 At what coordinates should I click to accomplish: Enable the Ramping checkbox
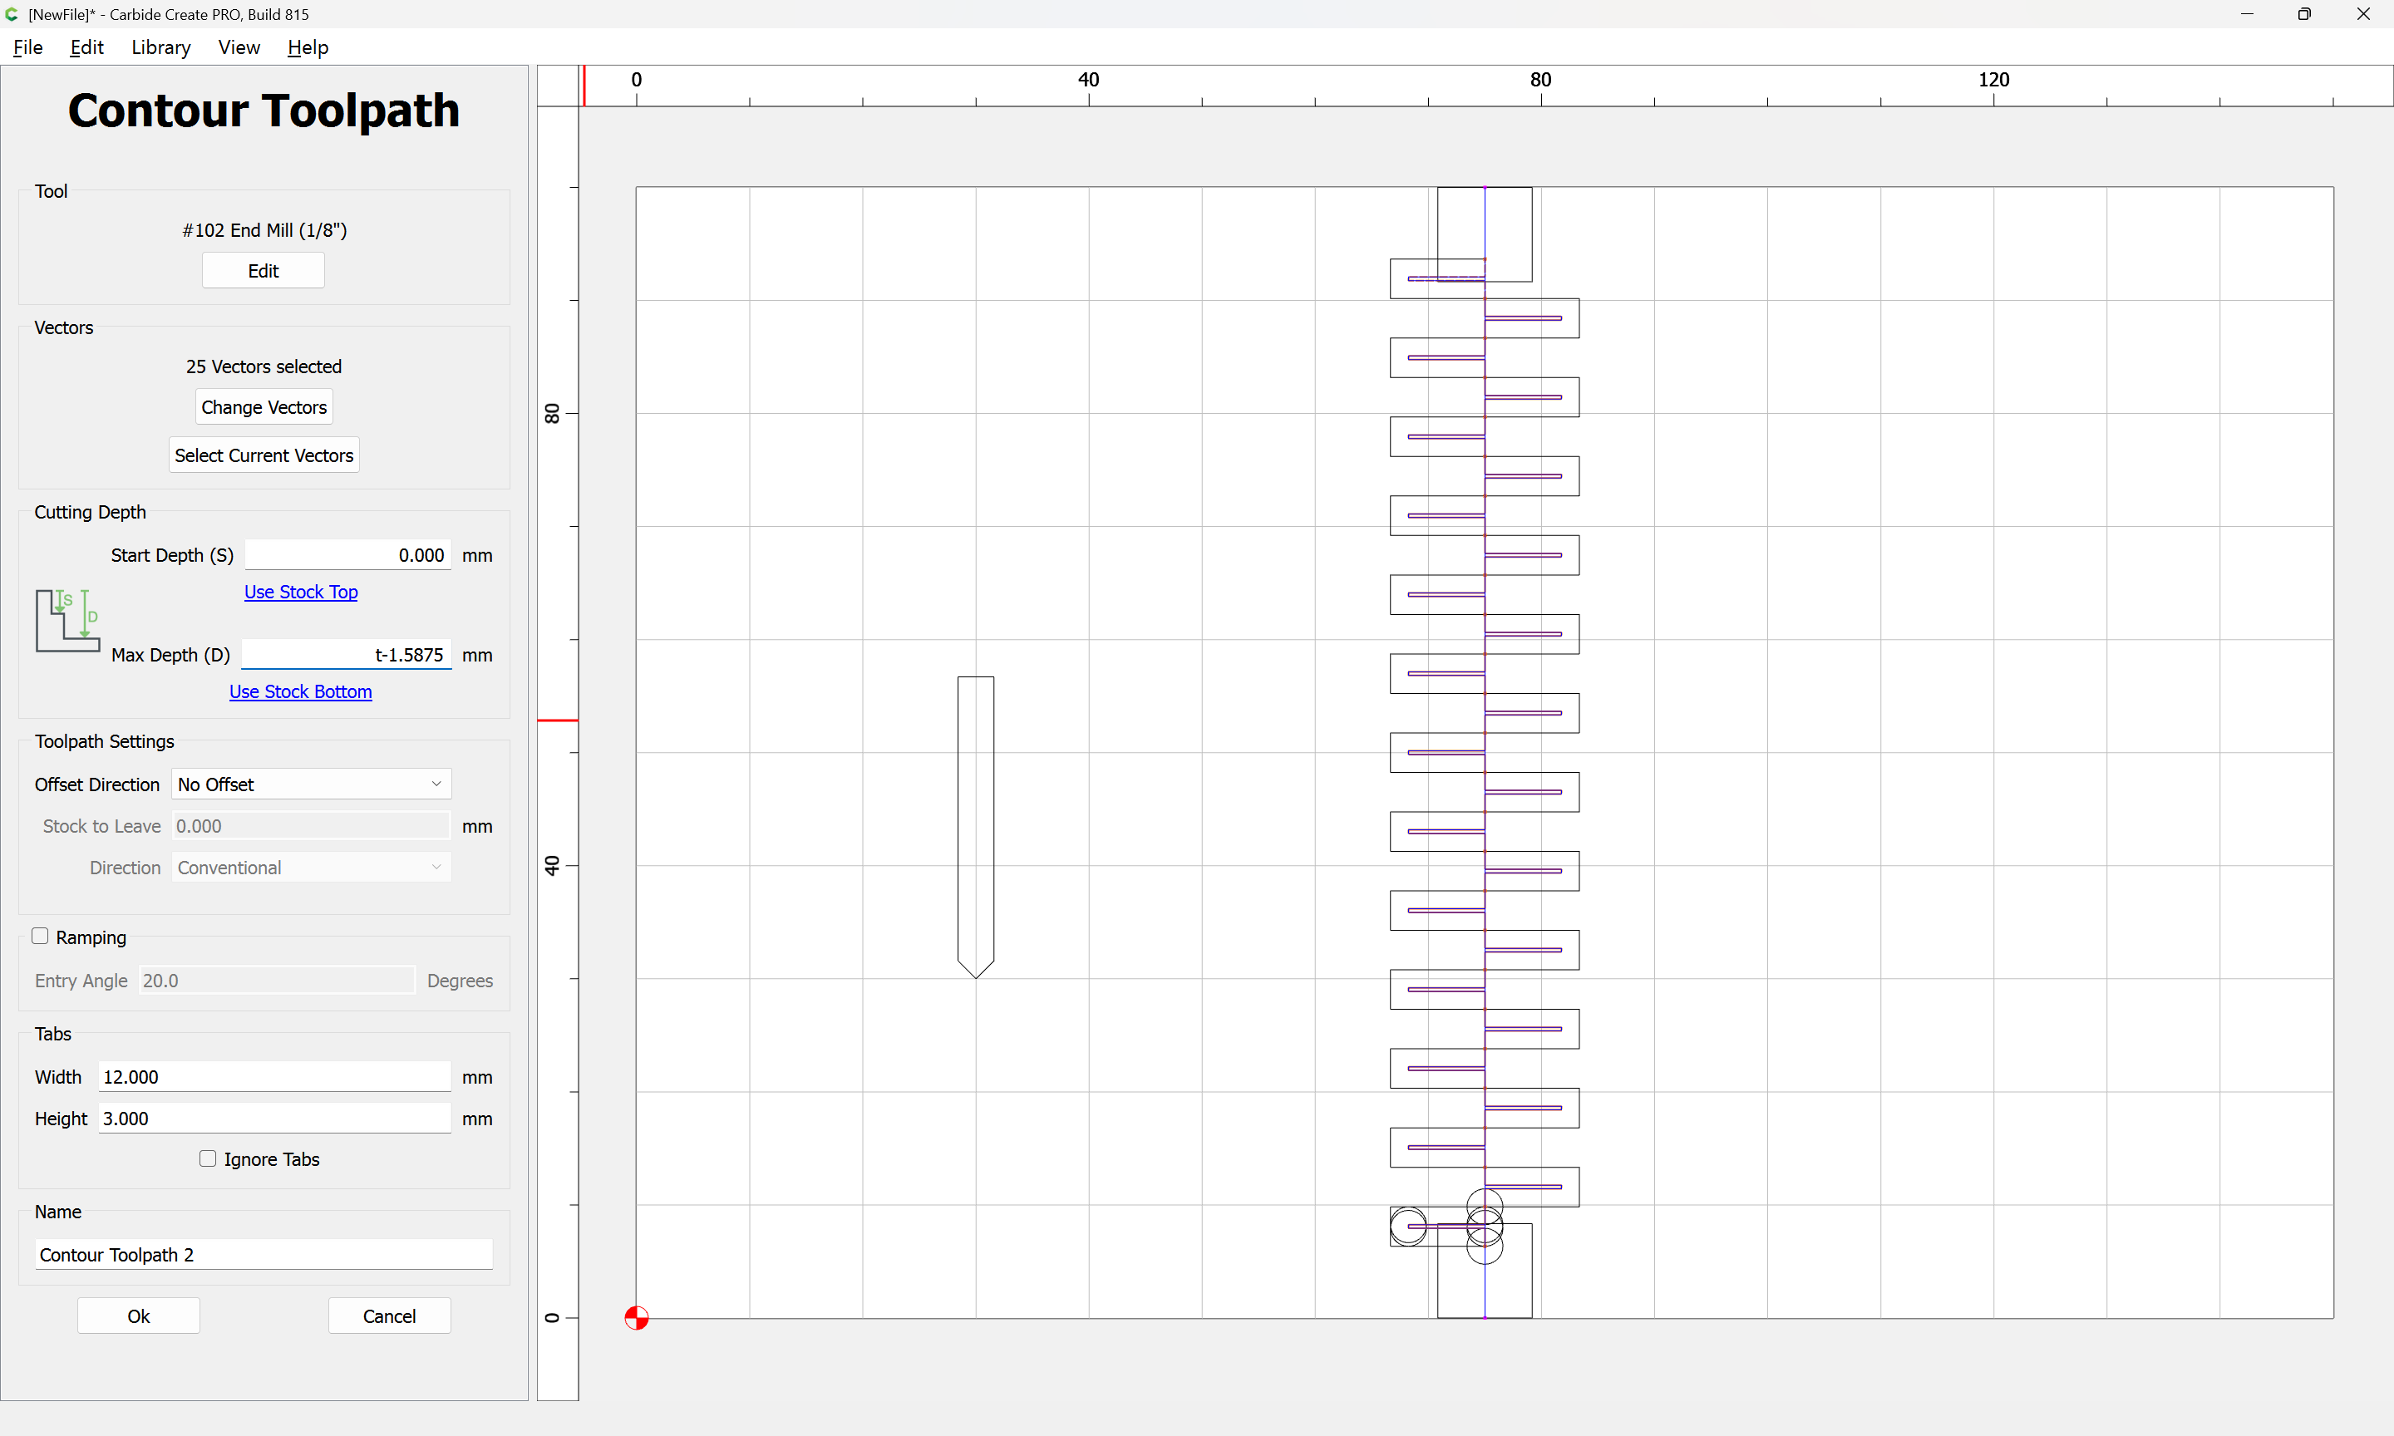[40, 936]
